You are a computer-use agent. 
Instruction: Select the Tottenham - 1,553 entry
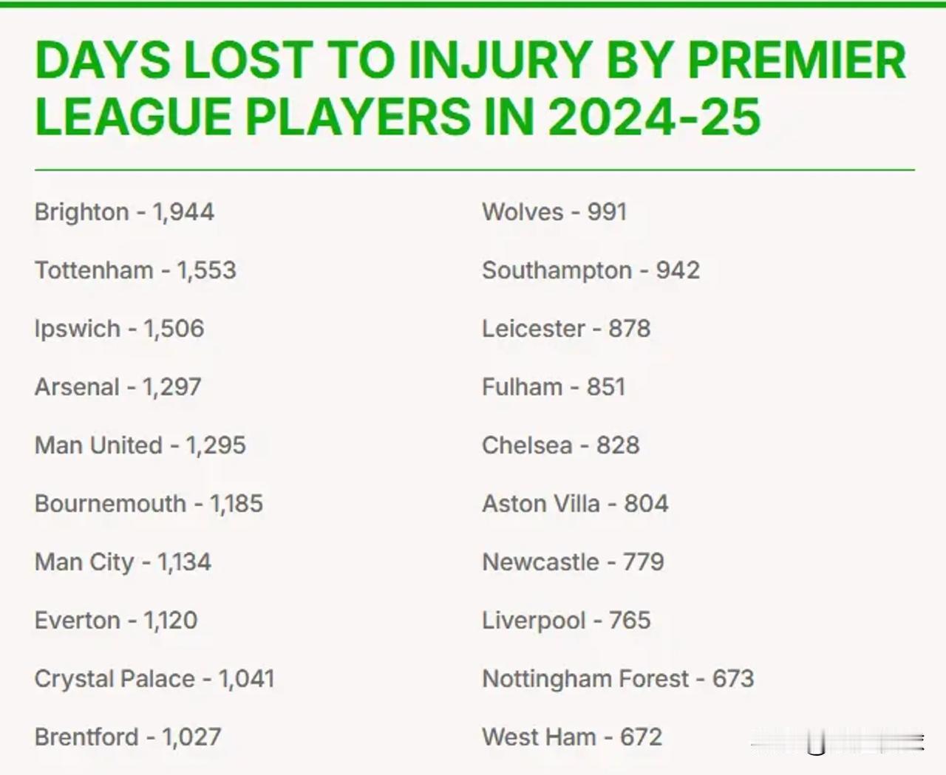click(x=135, y=270)
